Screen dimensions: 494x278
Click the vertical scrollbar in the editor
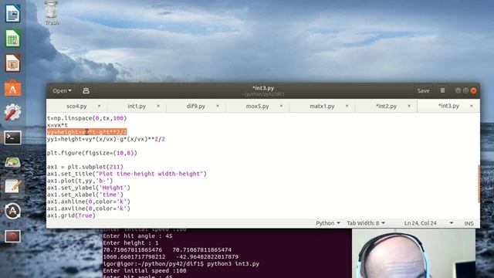click(479, 184)
